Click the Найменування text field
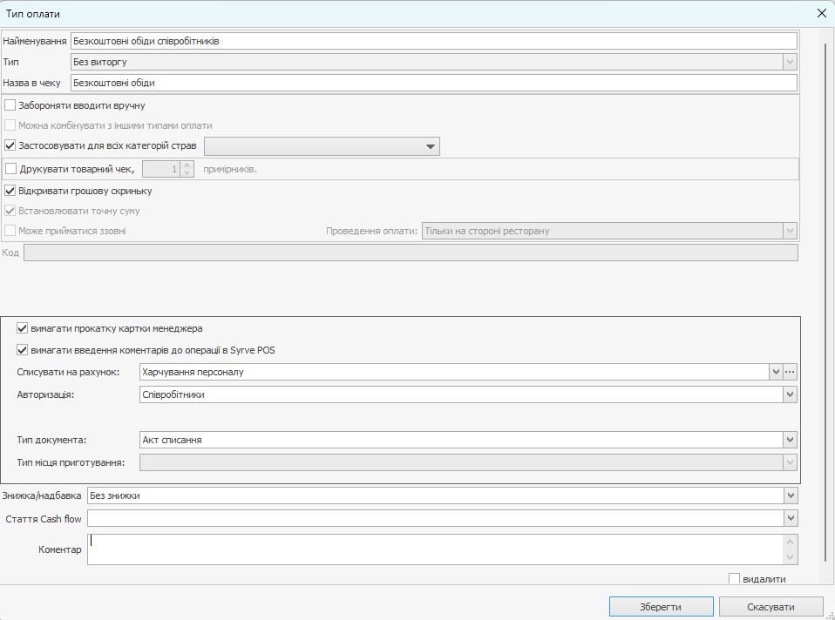Screen dimensions: 835x620 433,41
